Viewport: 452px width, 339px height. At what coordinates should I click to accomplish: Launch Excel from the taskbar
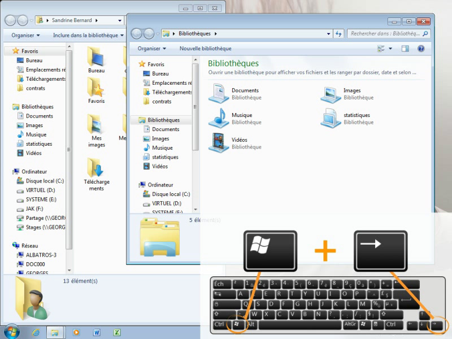point(117,332)
